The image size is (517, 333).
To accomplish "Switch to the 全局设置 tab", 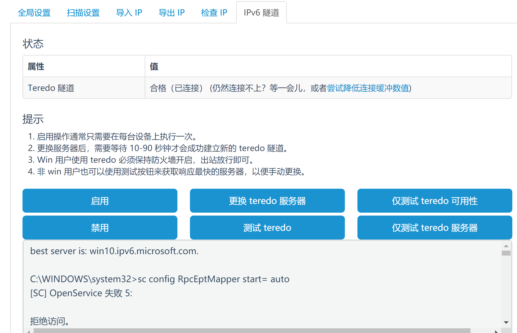I will (34, 12).
